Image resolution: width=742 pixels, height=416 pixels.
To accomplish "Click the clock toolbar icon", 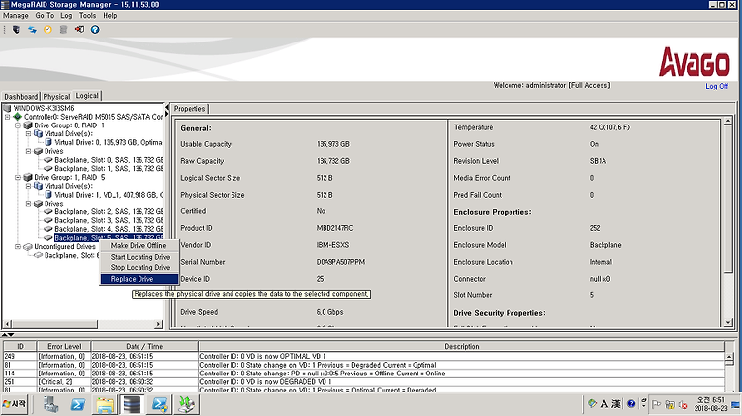I will 47,30.
